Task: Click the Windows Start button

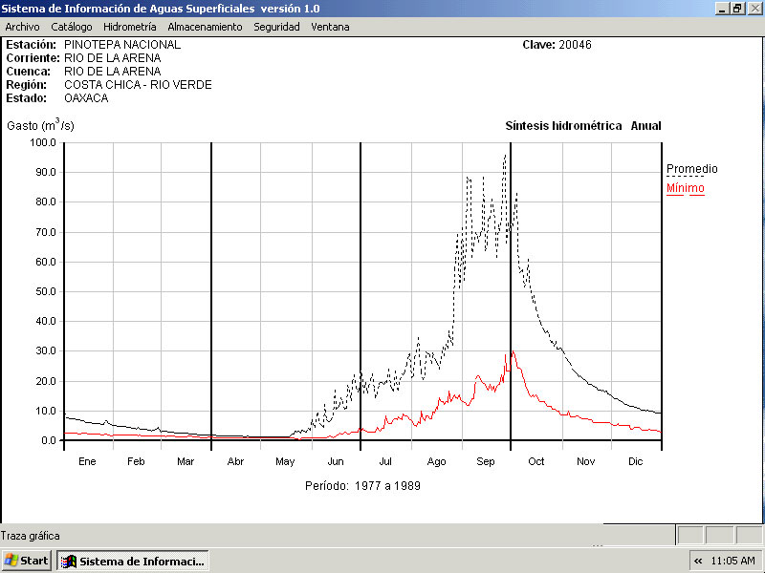Action: click(x=27, y=561)
